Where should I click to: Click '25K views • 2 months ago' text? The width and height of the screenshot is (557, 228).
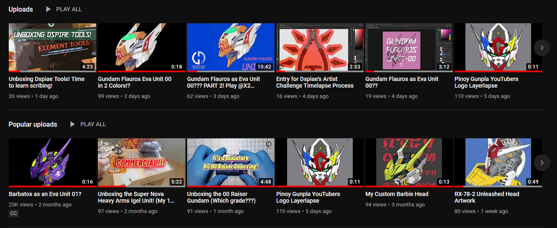tap(40, 205)
